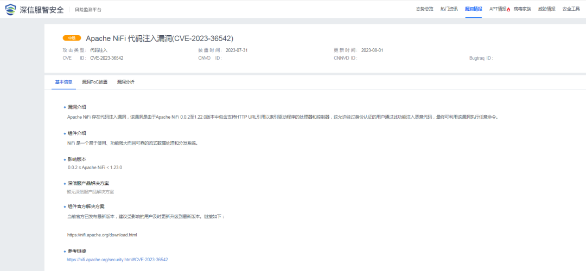Image resolution: width=586 pixels, height=271 pixels.
Task: Click the 披露时间 date 2023-07-31
Action: pos(237,50)
